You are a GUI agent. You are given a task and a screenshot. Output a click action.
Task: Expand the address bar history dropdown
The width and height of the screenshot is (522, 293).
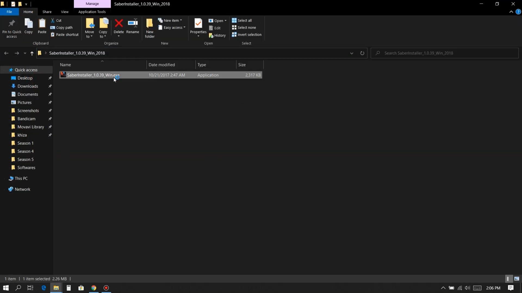click(352, 53)
